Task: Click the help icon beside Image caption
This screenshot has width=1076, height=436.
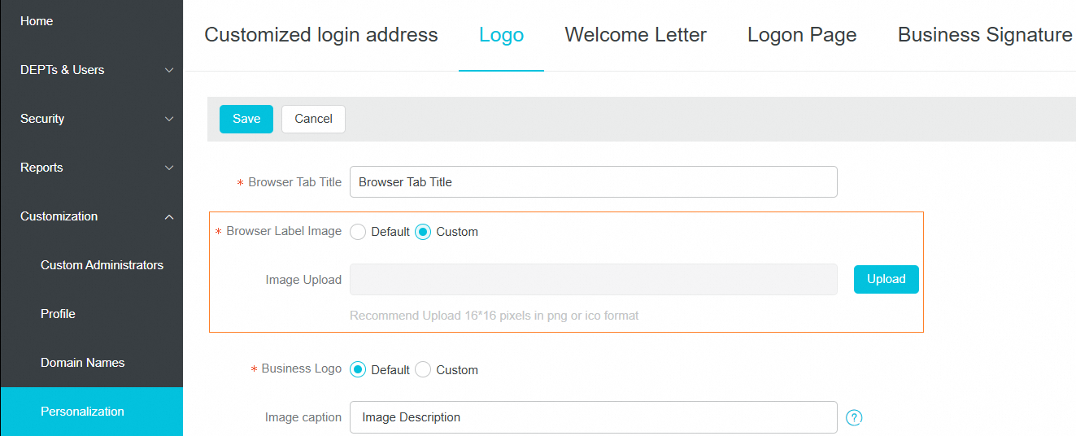Action: click(854, 417)
